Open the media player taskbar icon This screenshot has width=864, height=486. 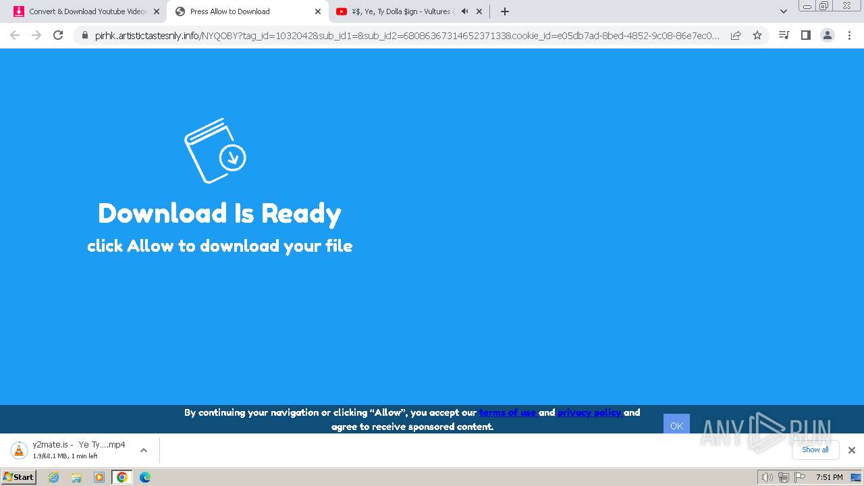(99, 477)
